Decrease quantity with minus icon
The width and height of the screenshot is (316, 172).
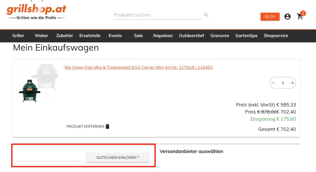[x=273, y=83]
